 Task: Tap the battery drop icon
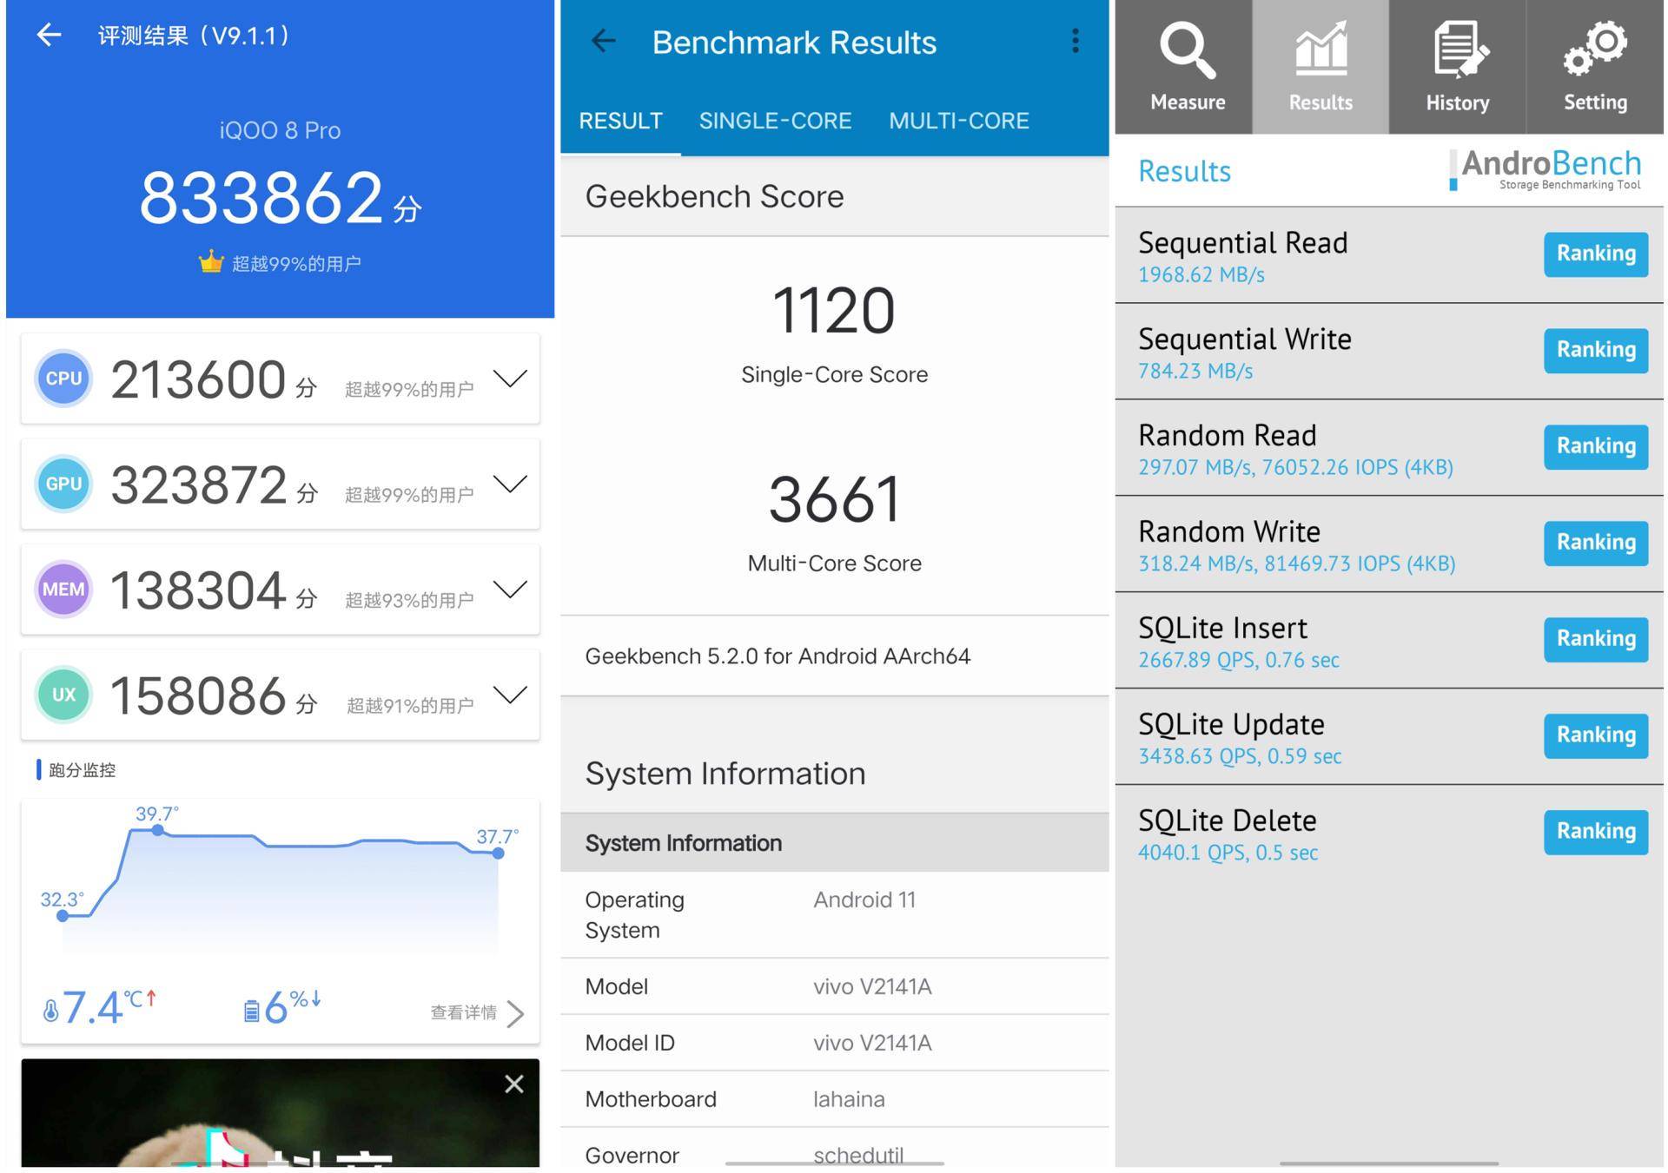click(251, 1011)
